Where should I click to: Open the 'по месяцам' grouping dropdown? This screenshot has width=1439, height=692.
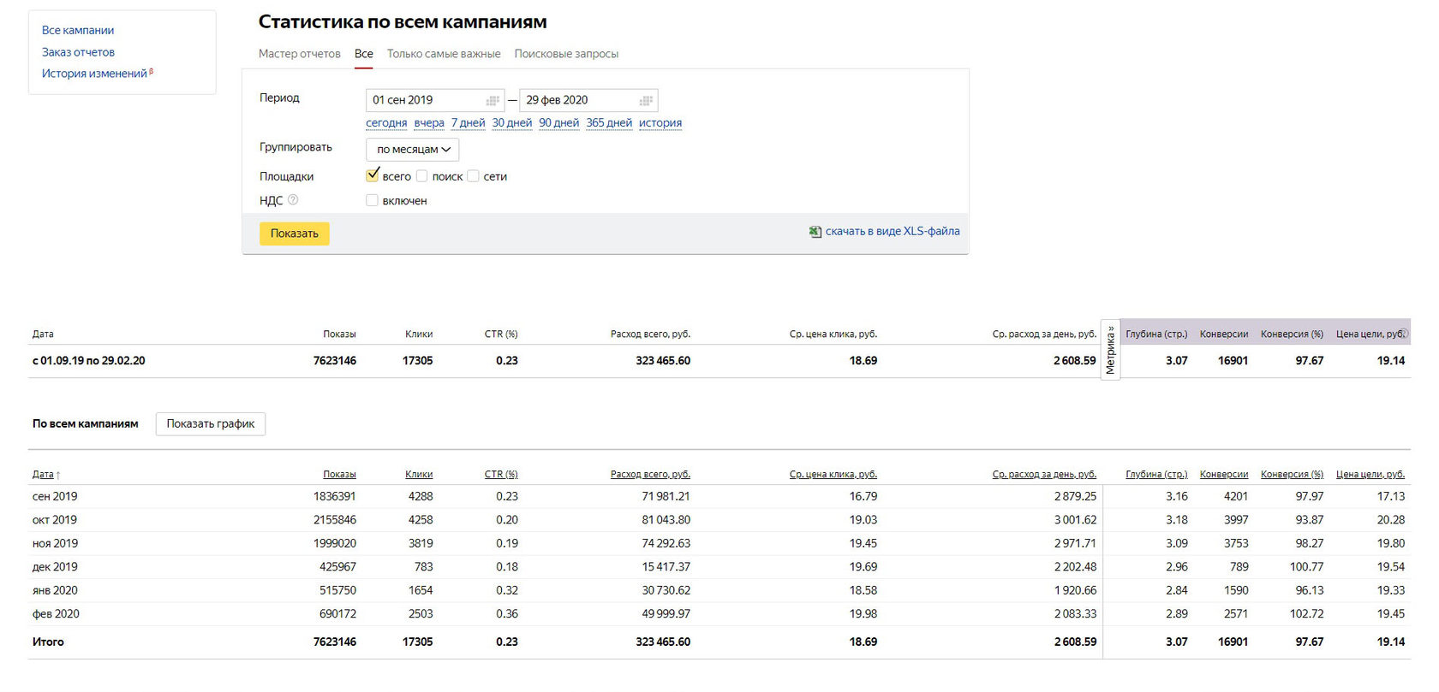(x=413, y=150)
